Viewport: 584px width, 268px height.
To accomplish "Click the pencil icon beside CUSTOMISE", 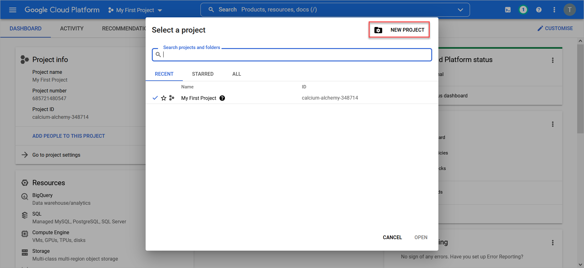I will pos(540,29).
